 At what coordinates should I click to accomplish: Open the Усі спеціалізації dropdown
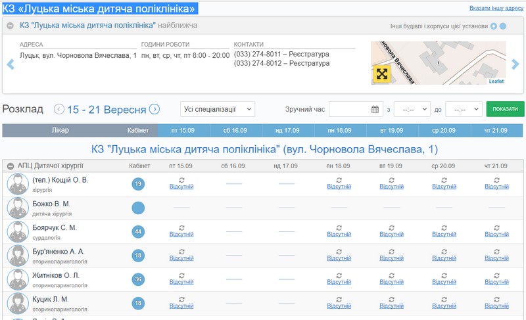[x=218, y=109]
